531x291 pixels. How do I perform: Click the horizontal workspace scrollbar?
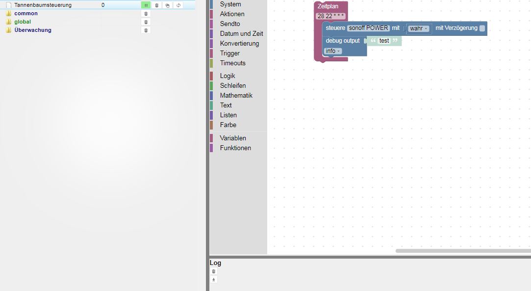[x=463, y=251]
